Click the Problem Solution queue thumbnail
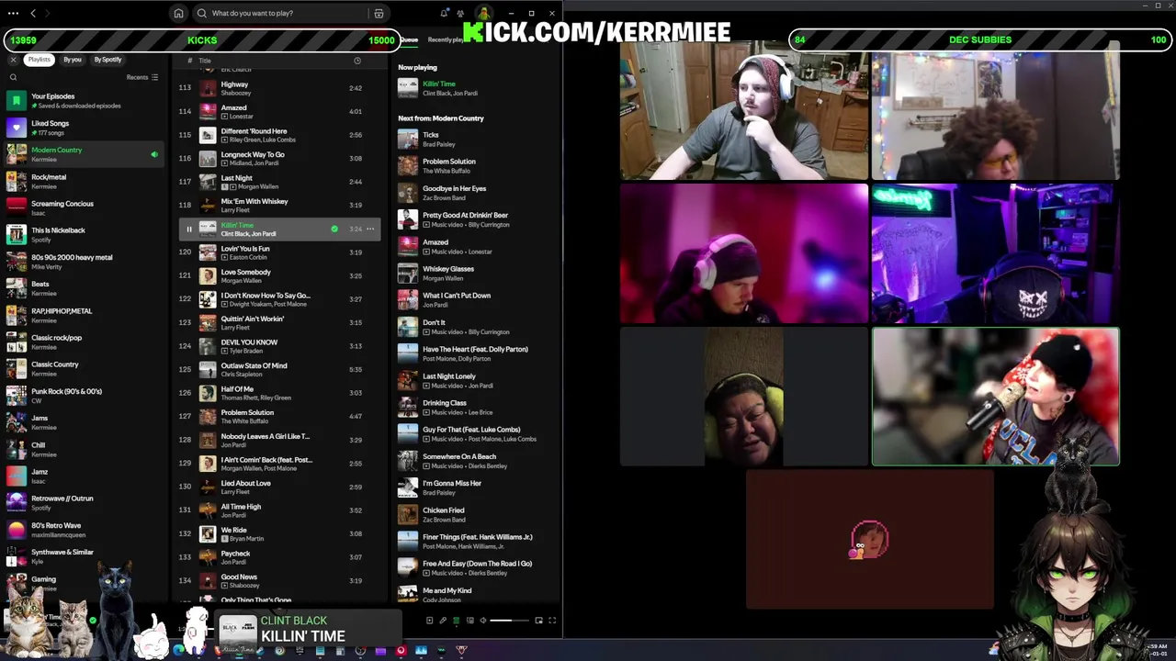Viewport: 1176px width, 661px height. pyautogui.click(x=408, y=166)
